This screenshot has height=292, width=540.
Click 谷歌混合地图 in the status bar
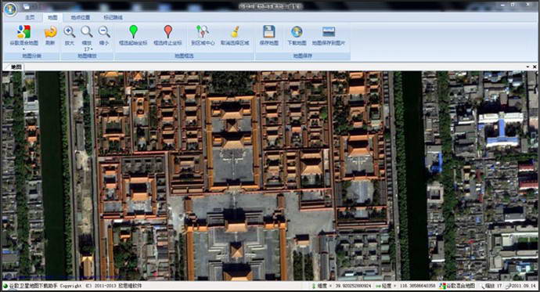coord(458,286)
